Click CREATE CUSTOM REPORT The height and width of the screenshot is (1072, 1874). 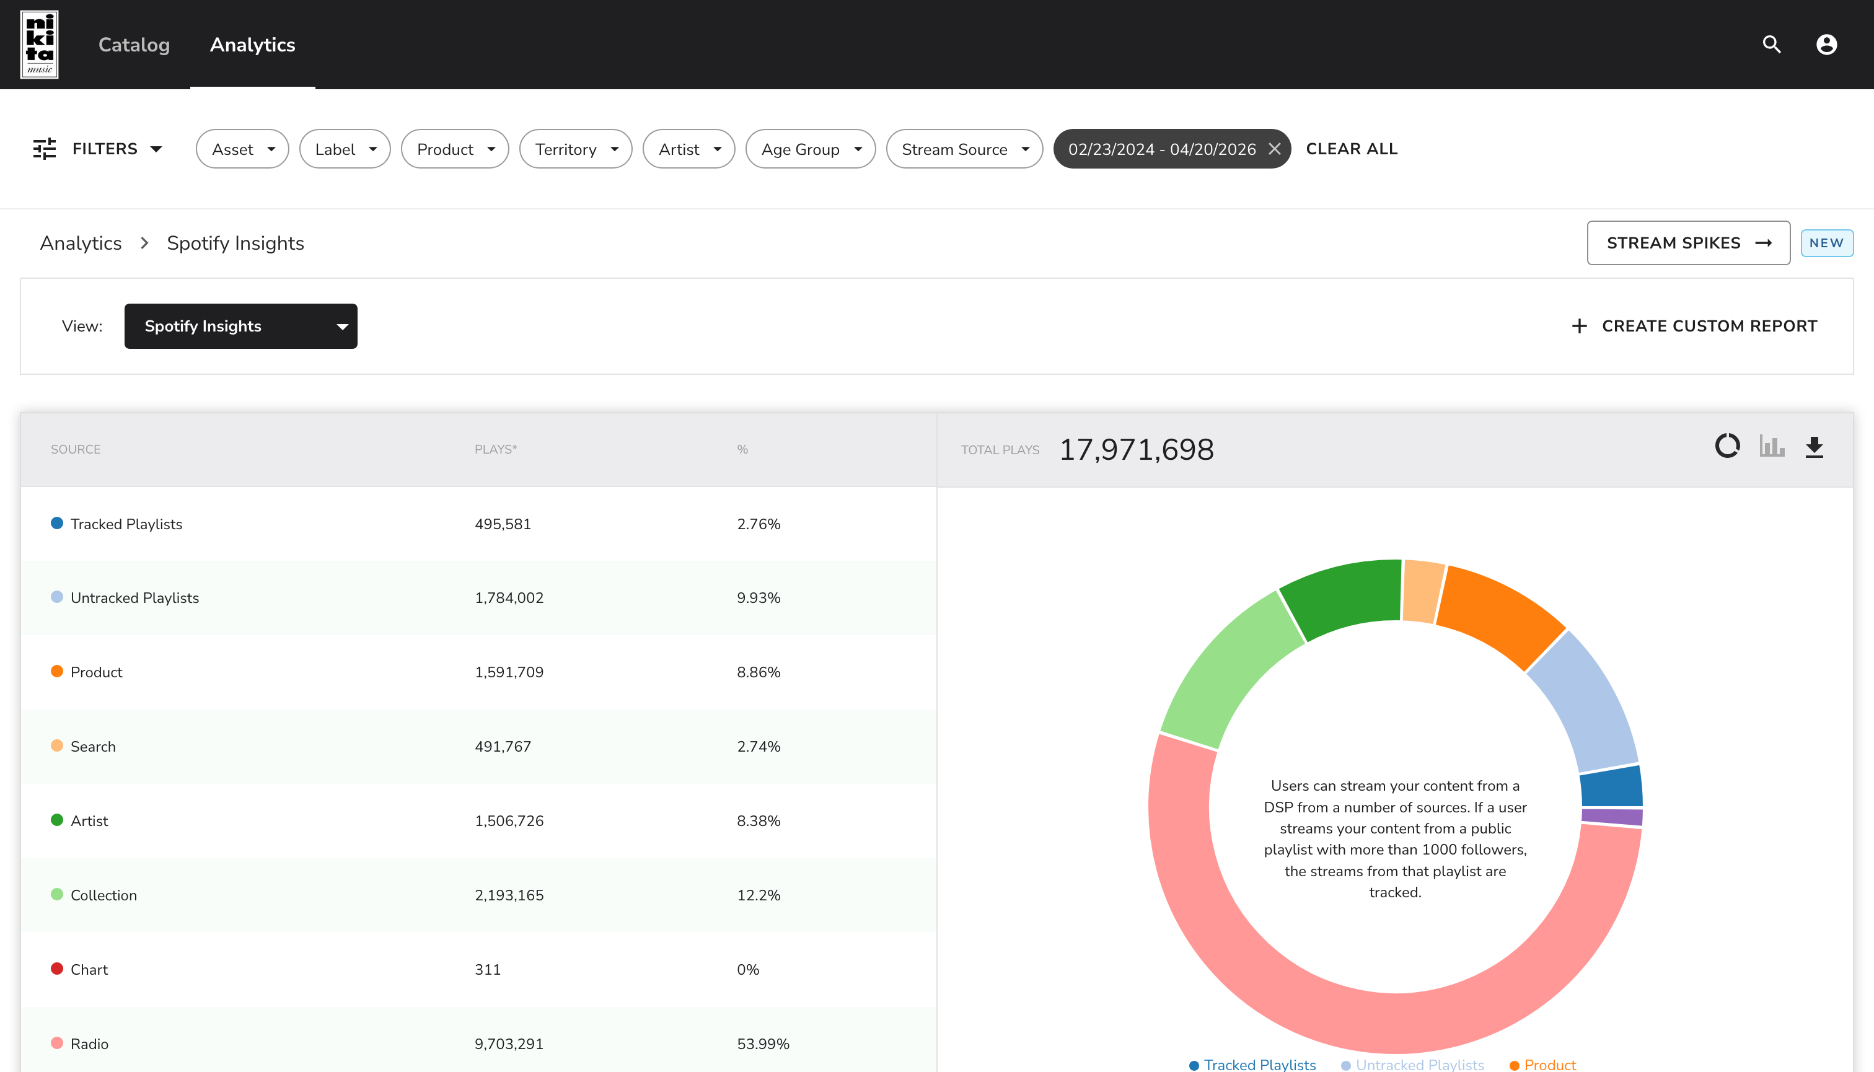pyautogui.click(x=1694, y=326)
